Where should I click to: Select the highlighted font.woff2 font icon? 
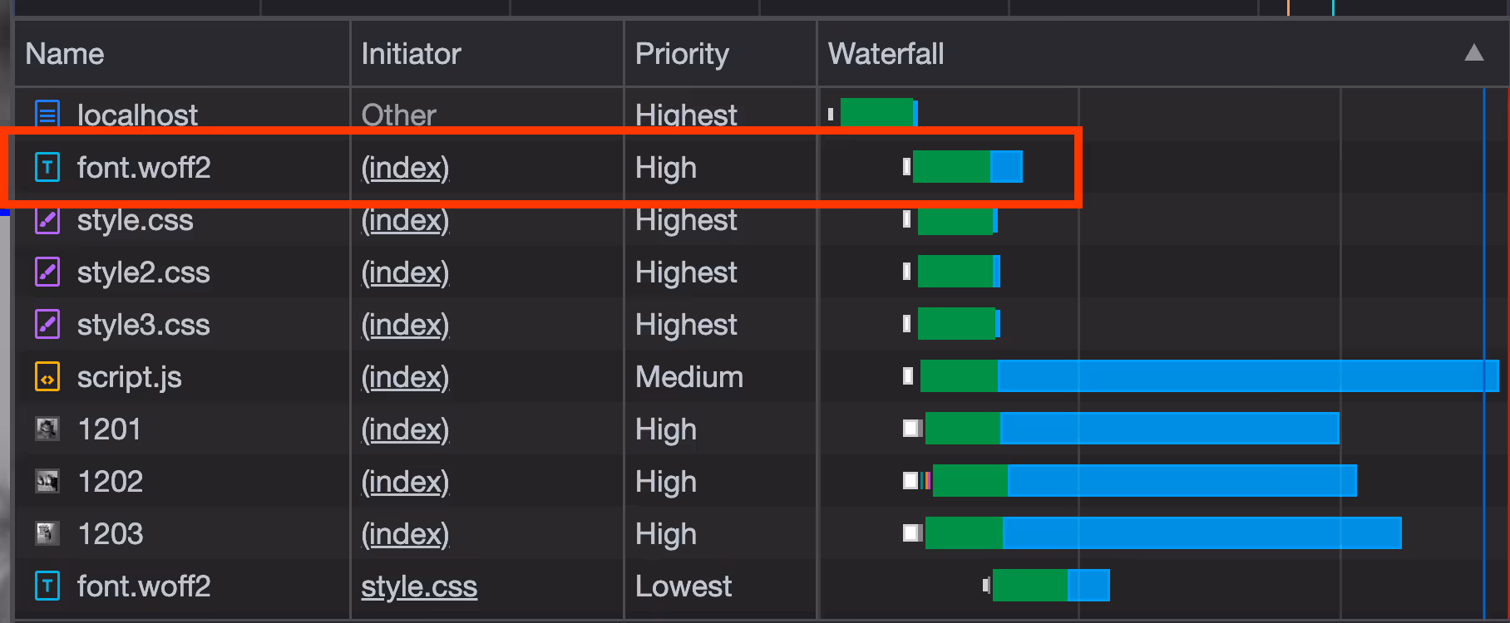[x=47, y=168]
